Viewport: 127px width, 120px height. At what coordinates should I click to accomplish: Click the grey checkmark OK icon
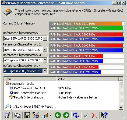pos(86,115)
